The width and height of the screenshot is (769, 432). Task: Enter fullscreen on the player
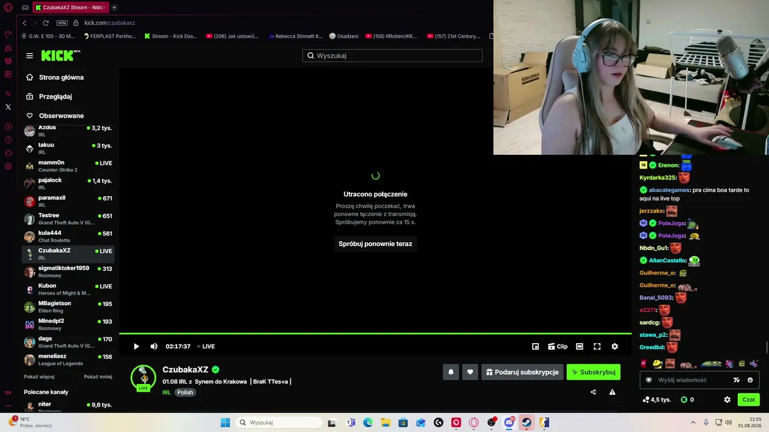point(597,346)
